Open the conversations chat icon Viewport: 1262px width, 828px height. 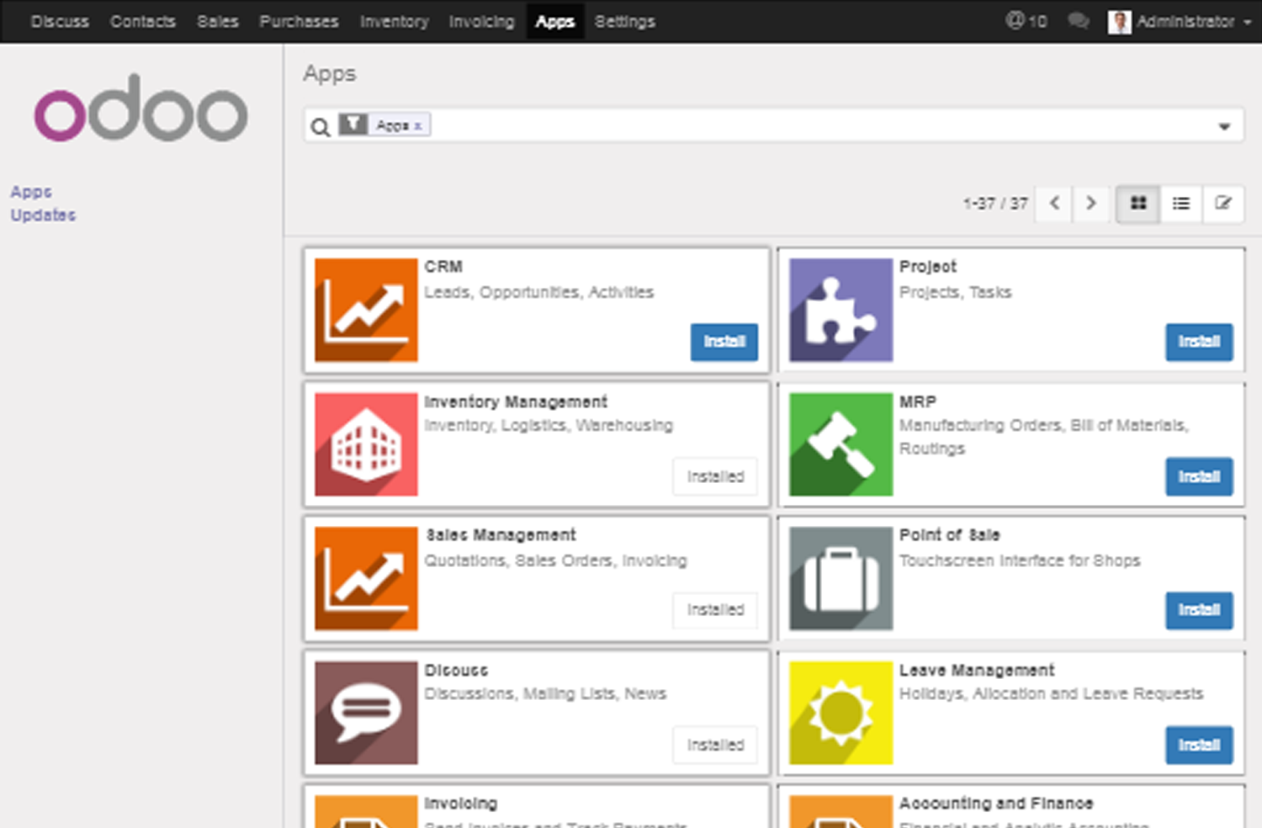point(1078,21)
